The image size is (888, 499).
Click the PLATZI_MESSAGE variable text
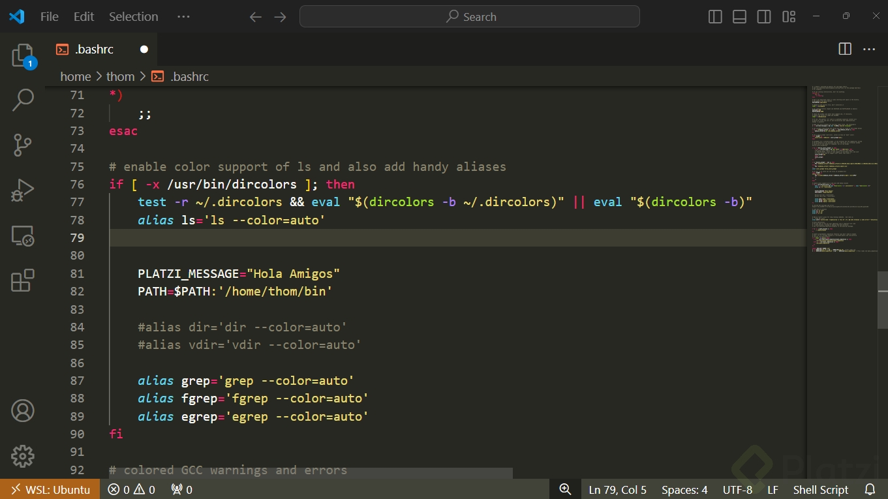pyautogui.click(x=189, y=273)
